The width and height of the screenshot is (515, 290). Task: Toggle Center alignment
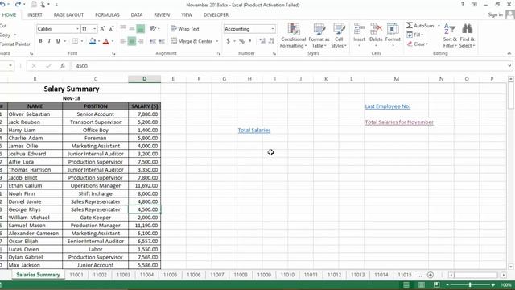coord(132,41)
